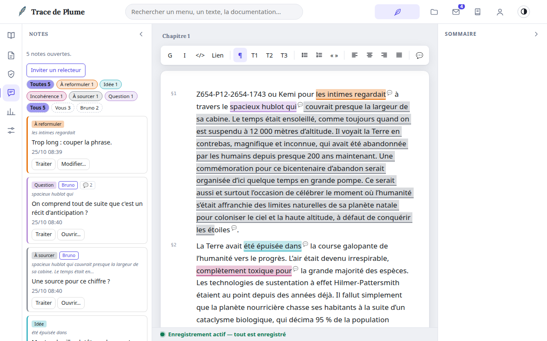Focus the search menu and documentation field

[214, 12]
